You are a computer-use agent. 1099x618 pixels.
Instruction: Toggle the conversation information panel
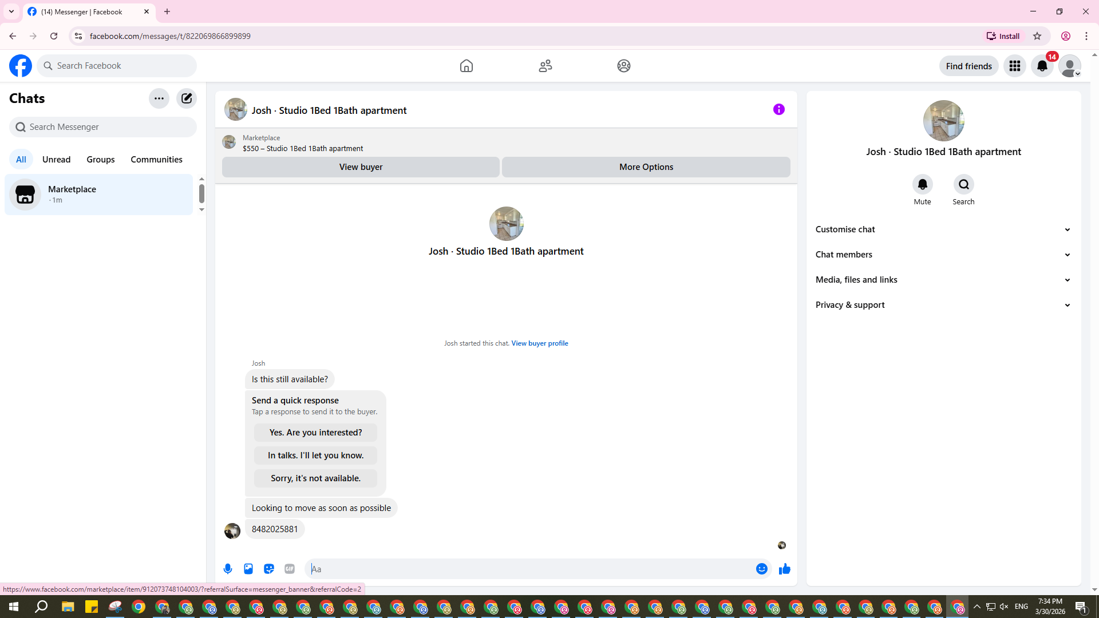click(778, 109)
